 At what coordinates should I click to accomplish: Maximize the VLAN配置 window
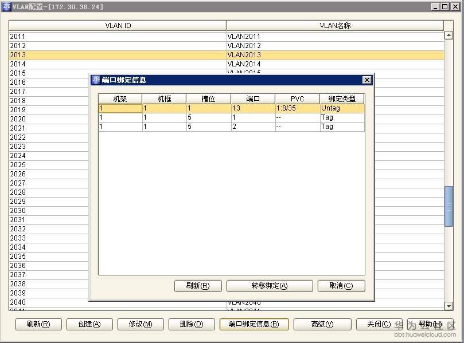tap(444, 6)
